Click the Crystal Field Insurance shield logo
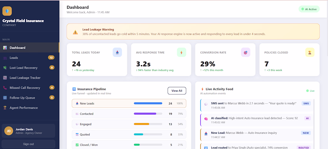 coord(7,11)
